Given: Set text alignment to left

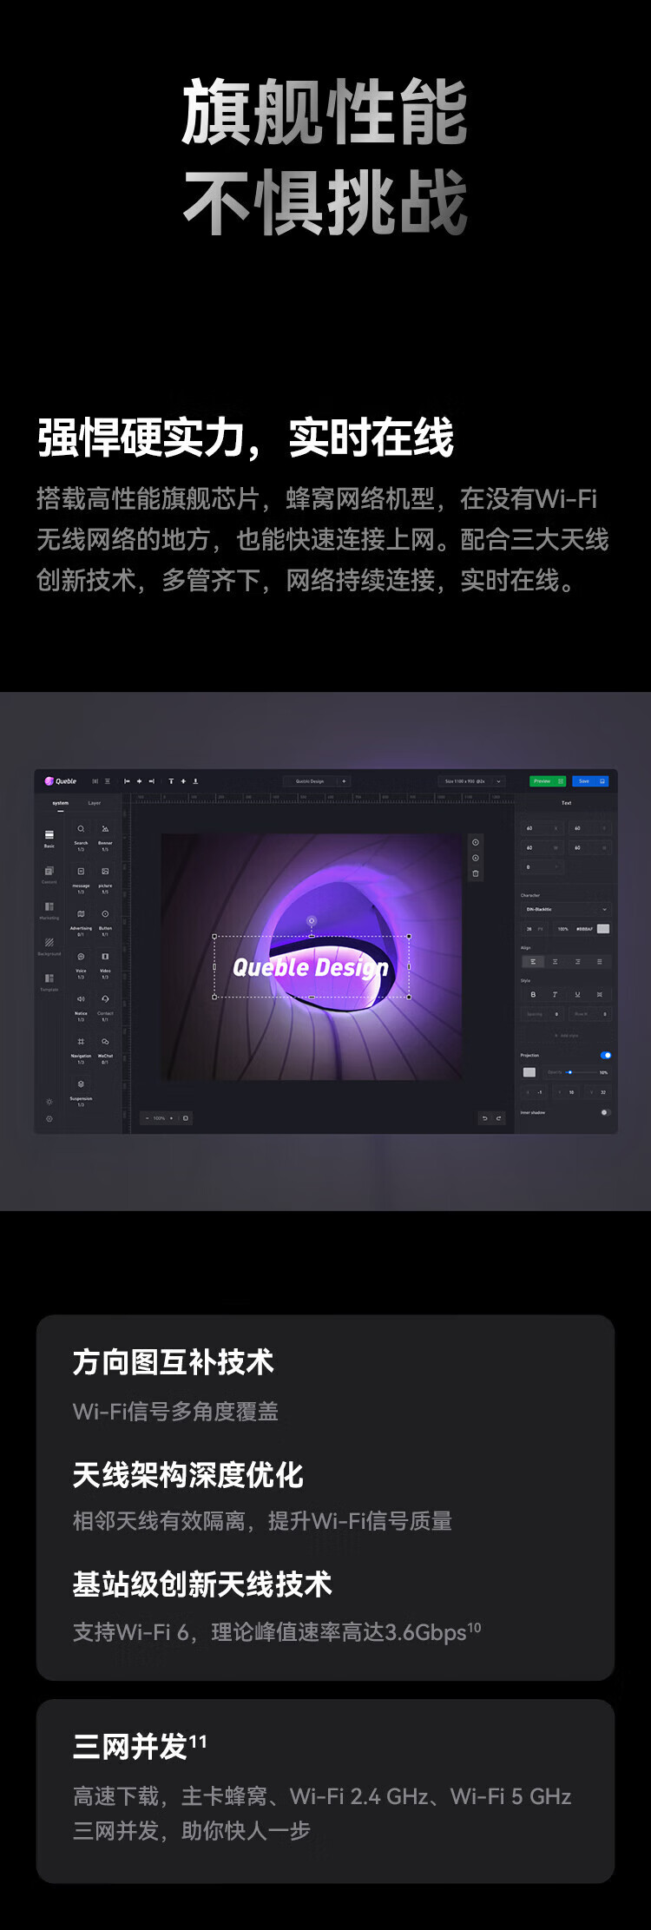Looking at the screenshot, I should 533,962.
